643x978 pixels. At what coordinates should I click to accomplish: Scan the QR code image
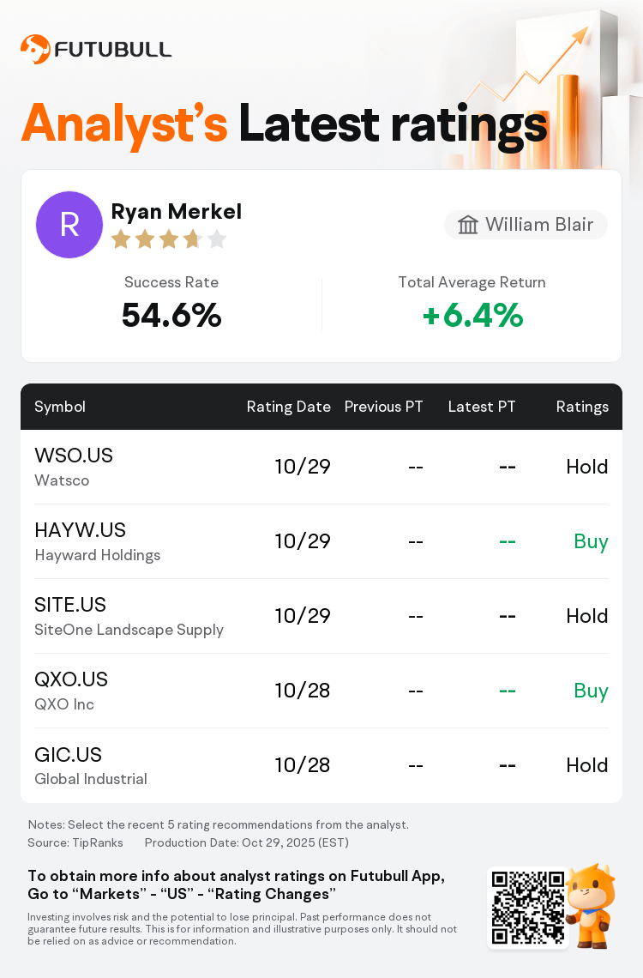[527, 907]
